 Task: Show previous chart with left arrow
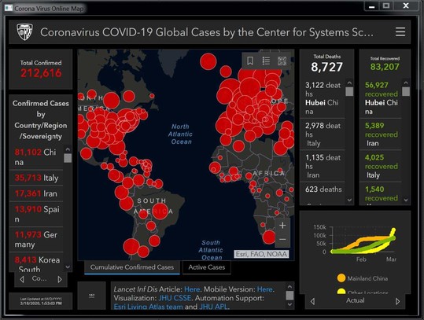(x=312, y=301)
